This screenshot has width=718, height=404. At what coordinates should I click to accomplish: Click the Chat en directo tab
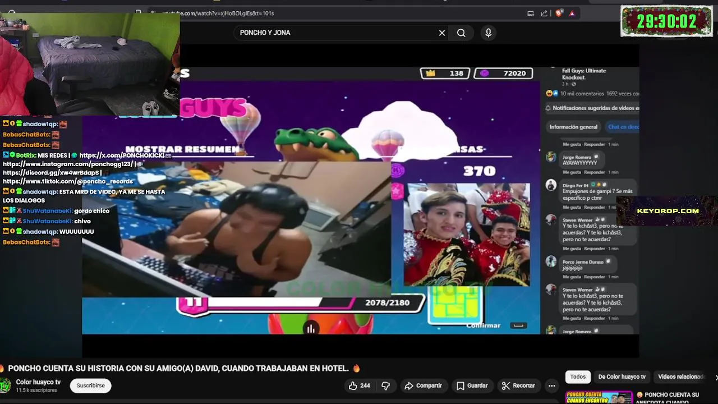pos(623,127)
